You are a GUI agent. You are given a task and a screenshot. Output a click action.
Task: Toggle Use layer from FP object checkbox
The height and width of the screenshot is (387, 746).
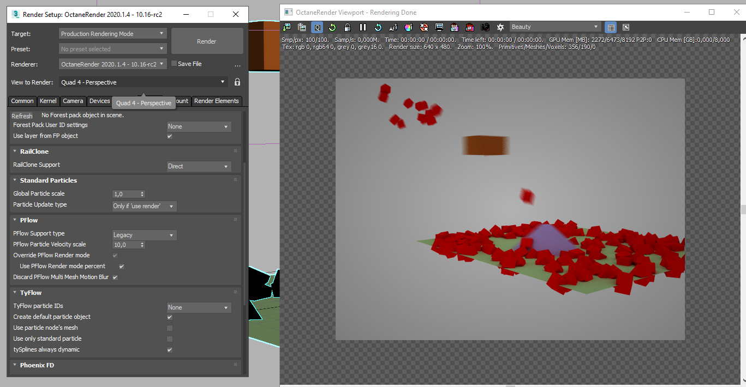tap(170, 136)
